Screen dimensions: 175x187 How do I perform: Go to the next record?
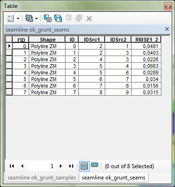point(61,166)
